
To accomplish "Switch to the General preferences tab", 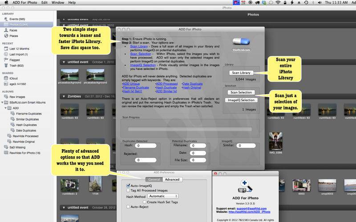I will (x=154, y=179).
